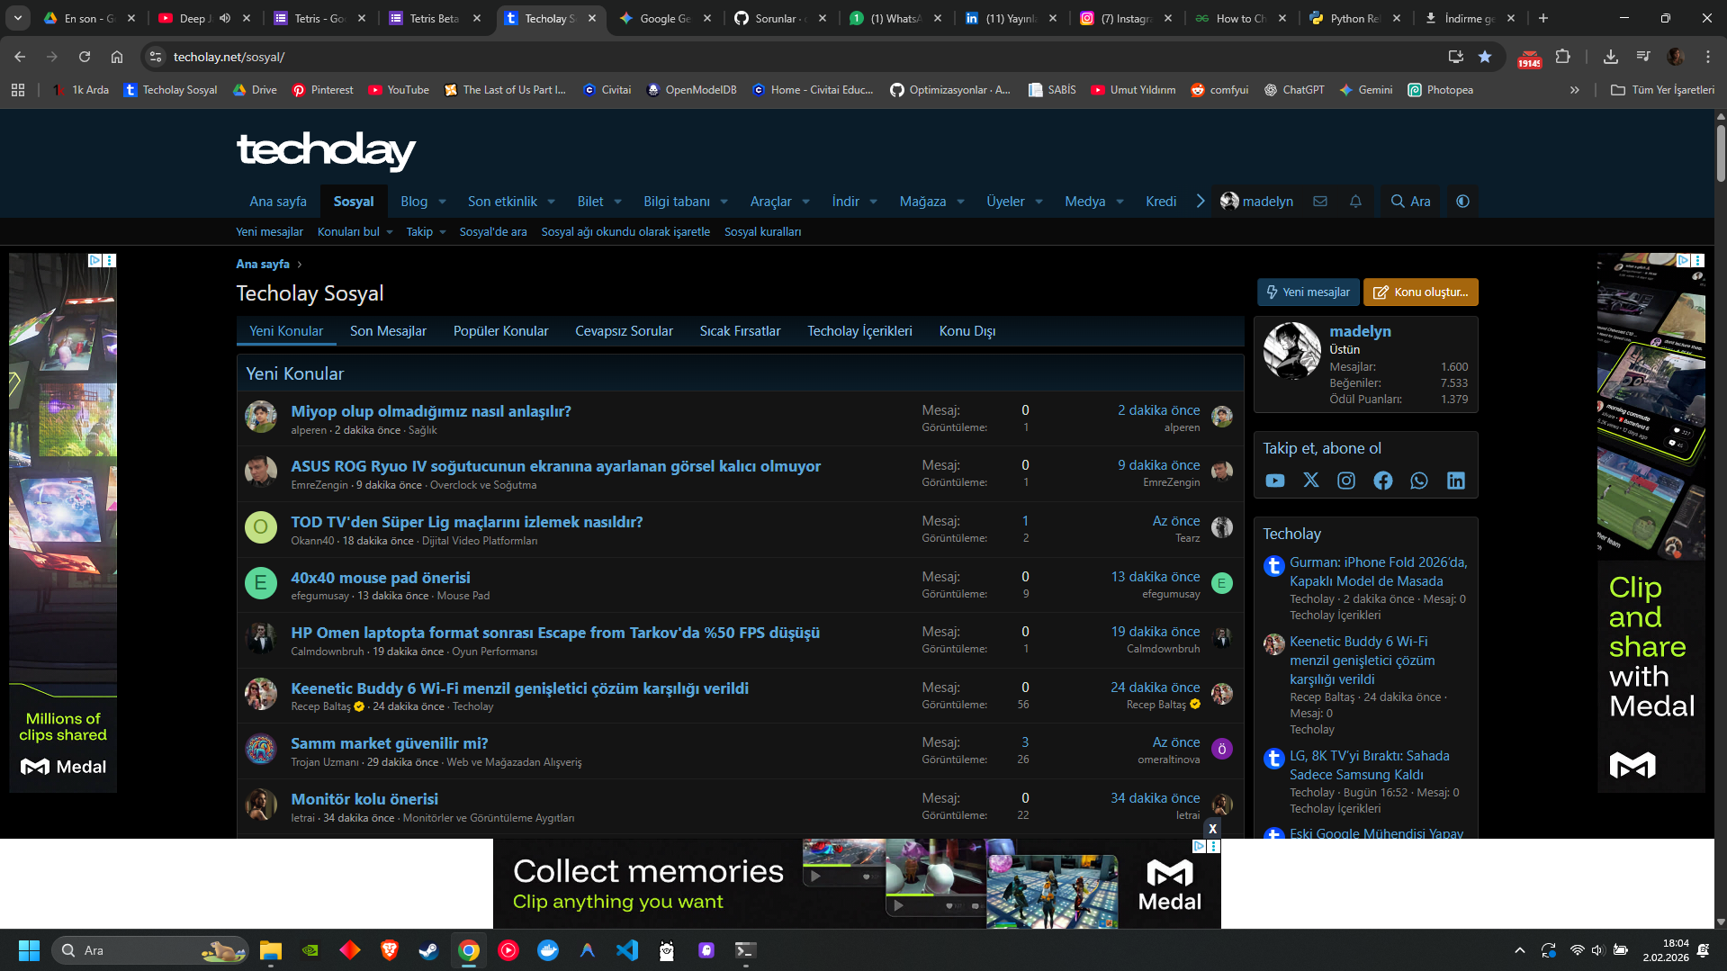
Task: Expand the İndir menu dropdown arrow
Action: 874,202
